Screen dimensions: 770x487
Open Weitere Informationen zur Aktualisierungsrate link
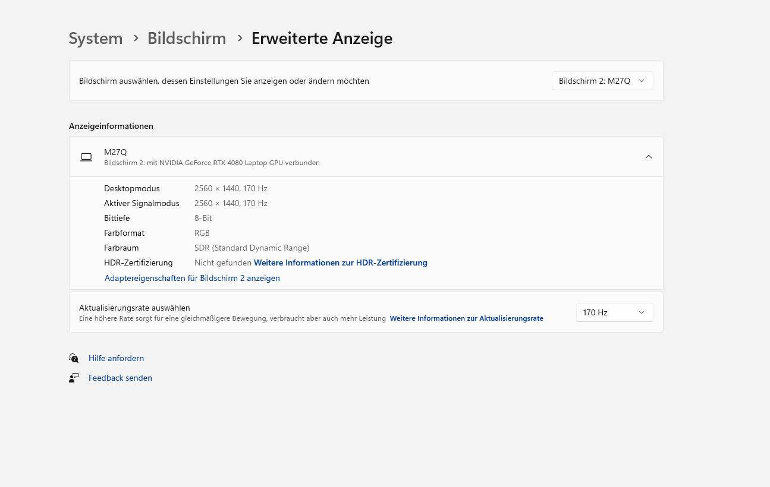(x=466, y=318)
